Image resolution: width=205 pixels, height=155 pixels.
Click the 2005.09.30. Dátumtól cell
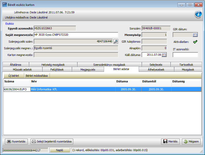(156, 89)
